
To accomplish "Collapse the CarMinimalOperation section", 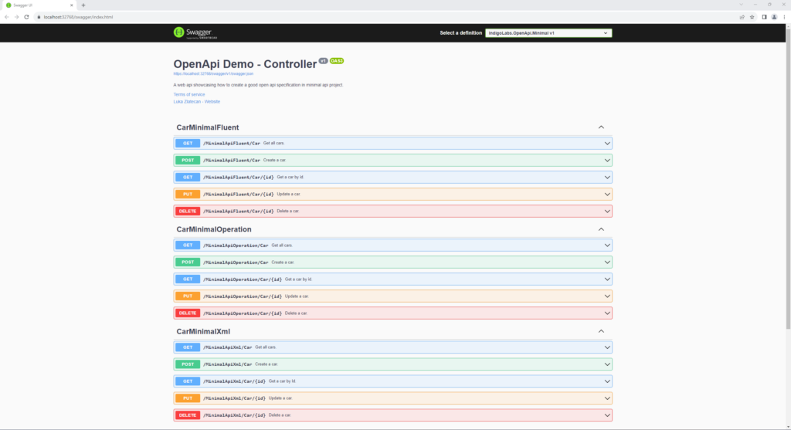I will pyautogui.click(x=601, y=229).
